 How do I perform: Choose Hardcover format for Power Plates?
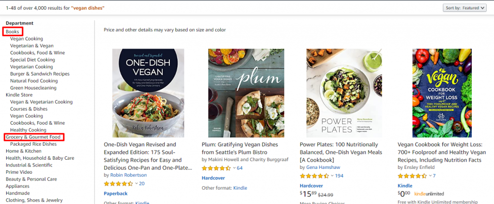(x=311, y=185)
